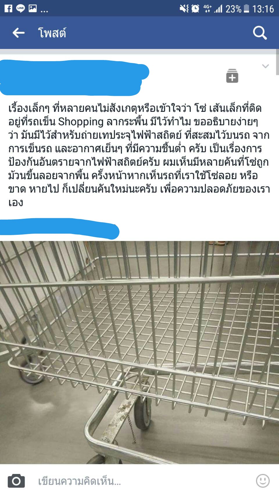Save post using the bookmark plus icon
Screen dimensions: 279x497
pos(232,76)
